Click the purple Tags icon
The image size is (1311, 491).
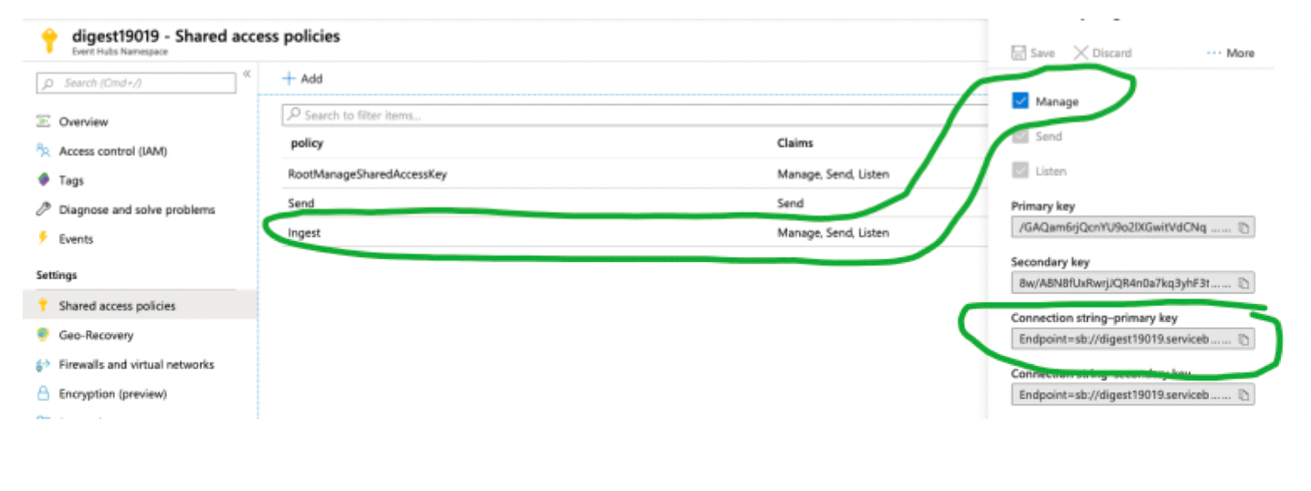[x=43, y=180]
